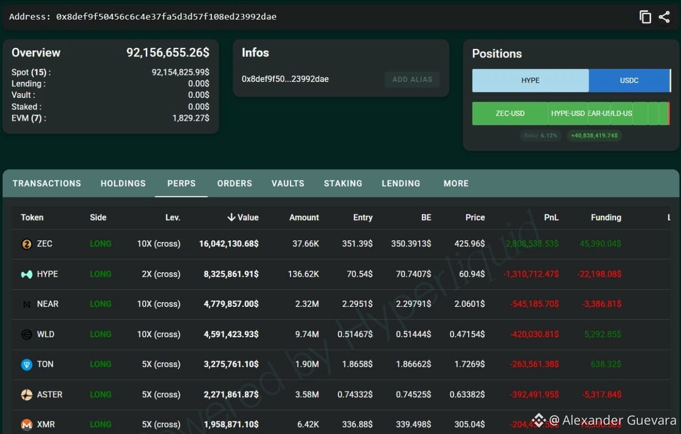The width and height of the screenshot is (681, 434).
Task: Click the NEAR amount 2.32M
Action: [306, 304]
